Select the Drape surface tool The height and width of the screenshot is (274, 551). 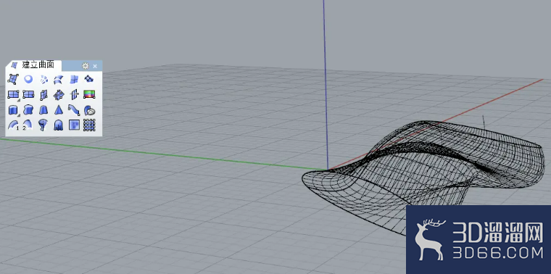pos(59,125)
